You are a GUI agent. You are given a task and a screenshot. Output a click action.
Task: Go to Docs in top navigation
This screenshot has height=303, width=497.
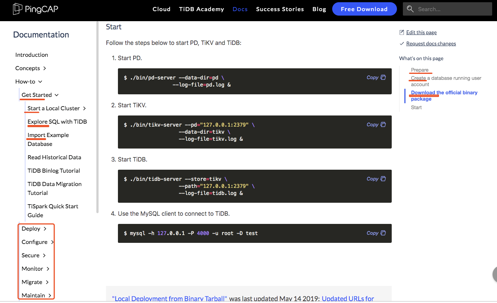tap(240, 9)
